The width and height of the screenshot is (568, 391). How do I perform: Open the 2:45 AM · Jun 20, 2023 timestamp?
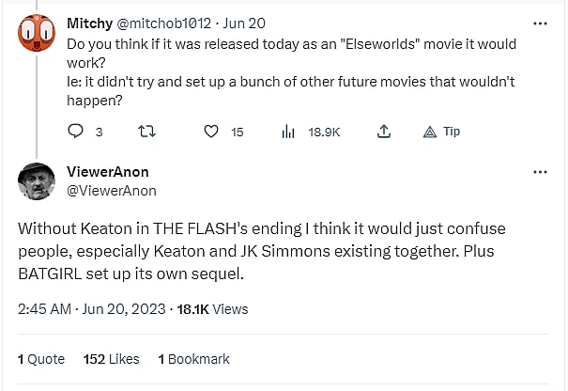(x=92, y=308)
